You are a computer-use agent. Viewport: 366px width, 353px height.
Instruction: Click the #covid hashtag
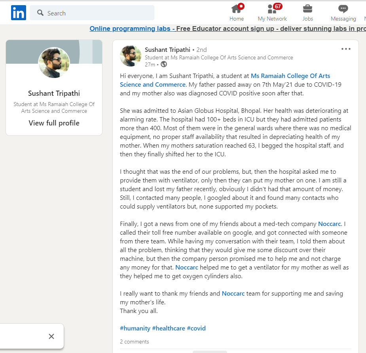(x=196, y=328)
